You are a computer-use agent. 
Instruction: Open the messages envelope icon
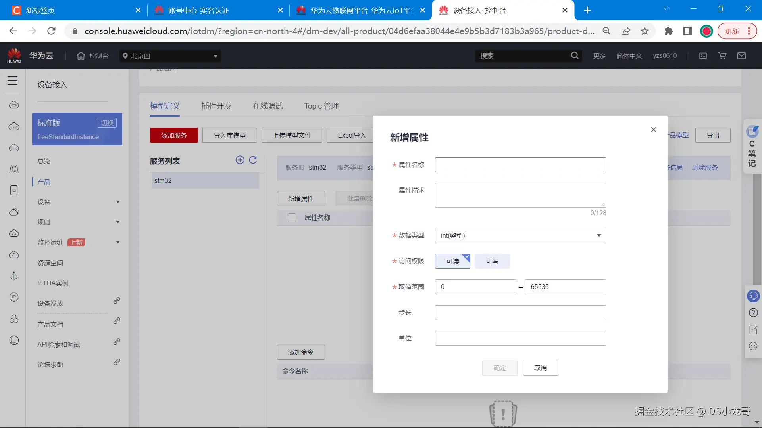(741, 56)
